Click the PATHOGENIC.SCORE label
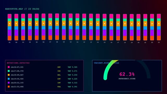 tap(127, 79)
